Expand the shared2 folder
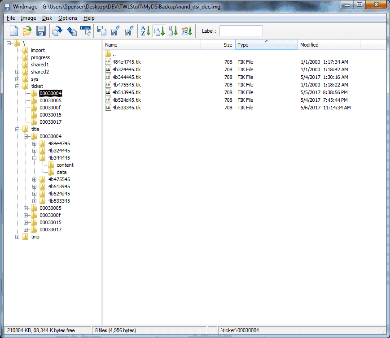Viewport: 390px width, 338px height. [x=17, y=72]
